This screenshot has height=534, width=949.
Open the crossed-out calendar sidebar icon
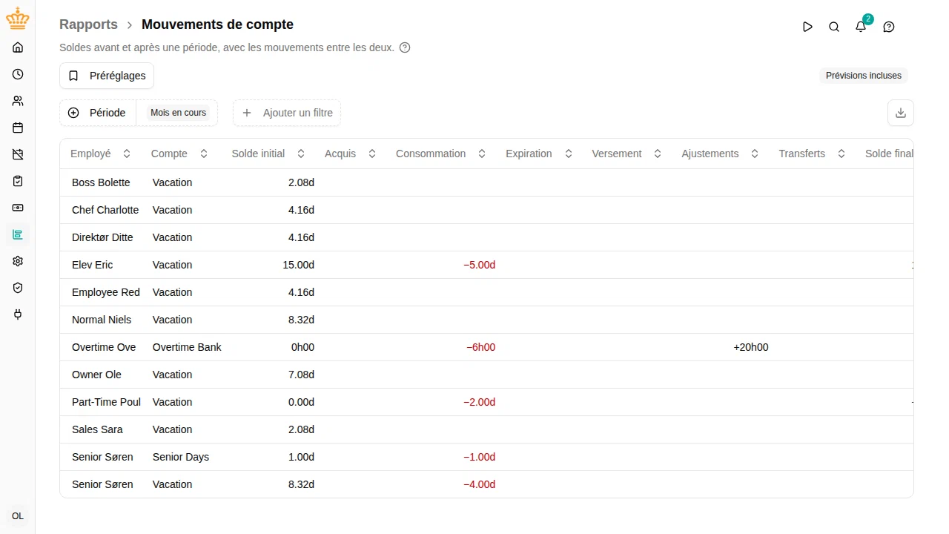pyautogui.click(x=18, y=154)
